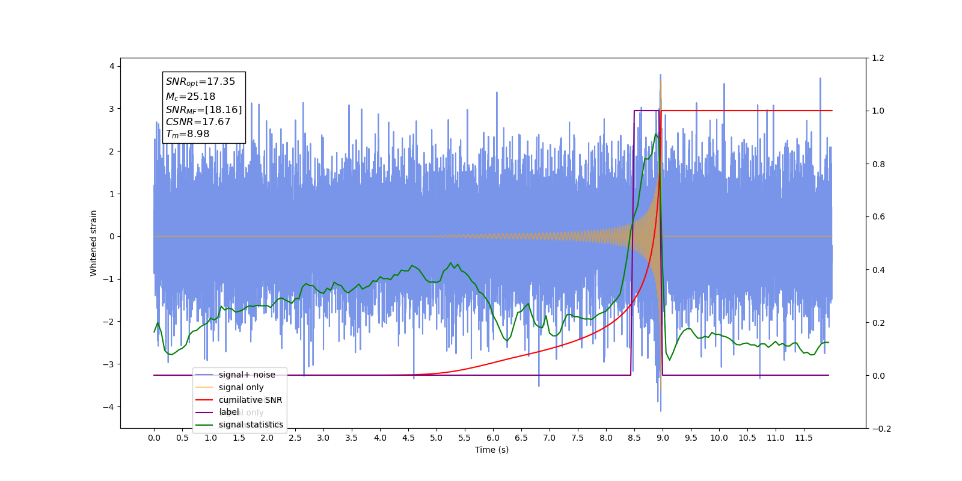The width and height of the screenshot is (962, 481).
Task: Click the −4 tick on the left strain axis
Action: (x=108, y=407)
